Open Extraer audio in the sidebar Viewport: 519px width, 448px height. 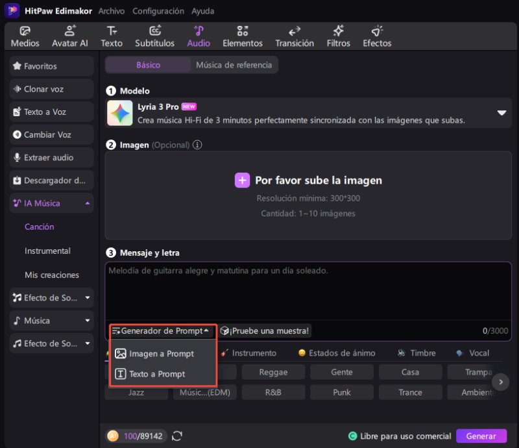(52, 158)
